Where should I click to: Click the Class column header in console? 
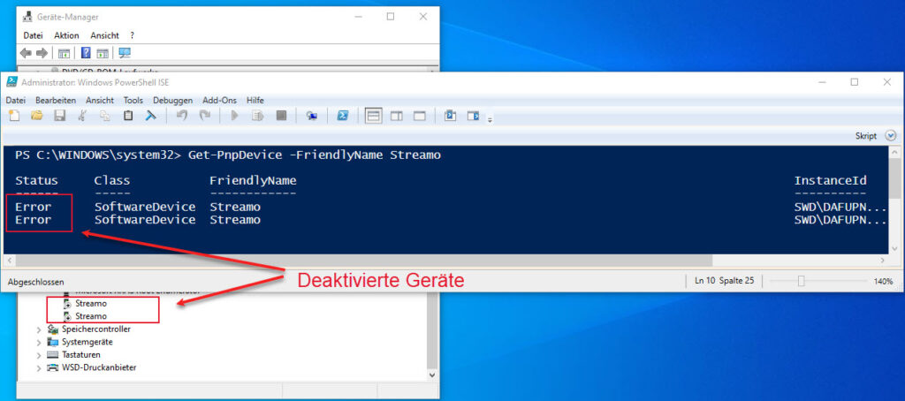click(x=112, y=180)
